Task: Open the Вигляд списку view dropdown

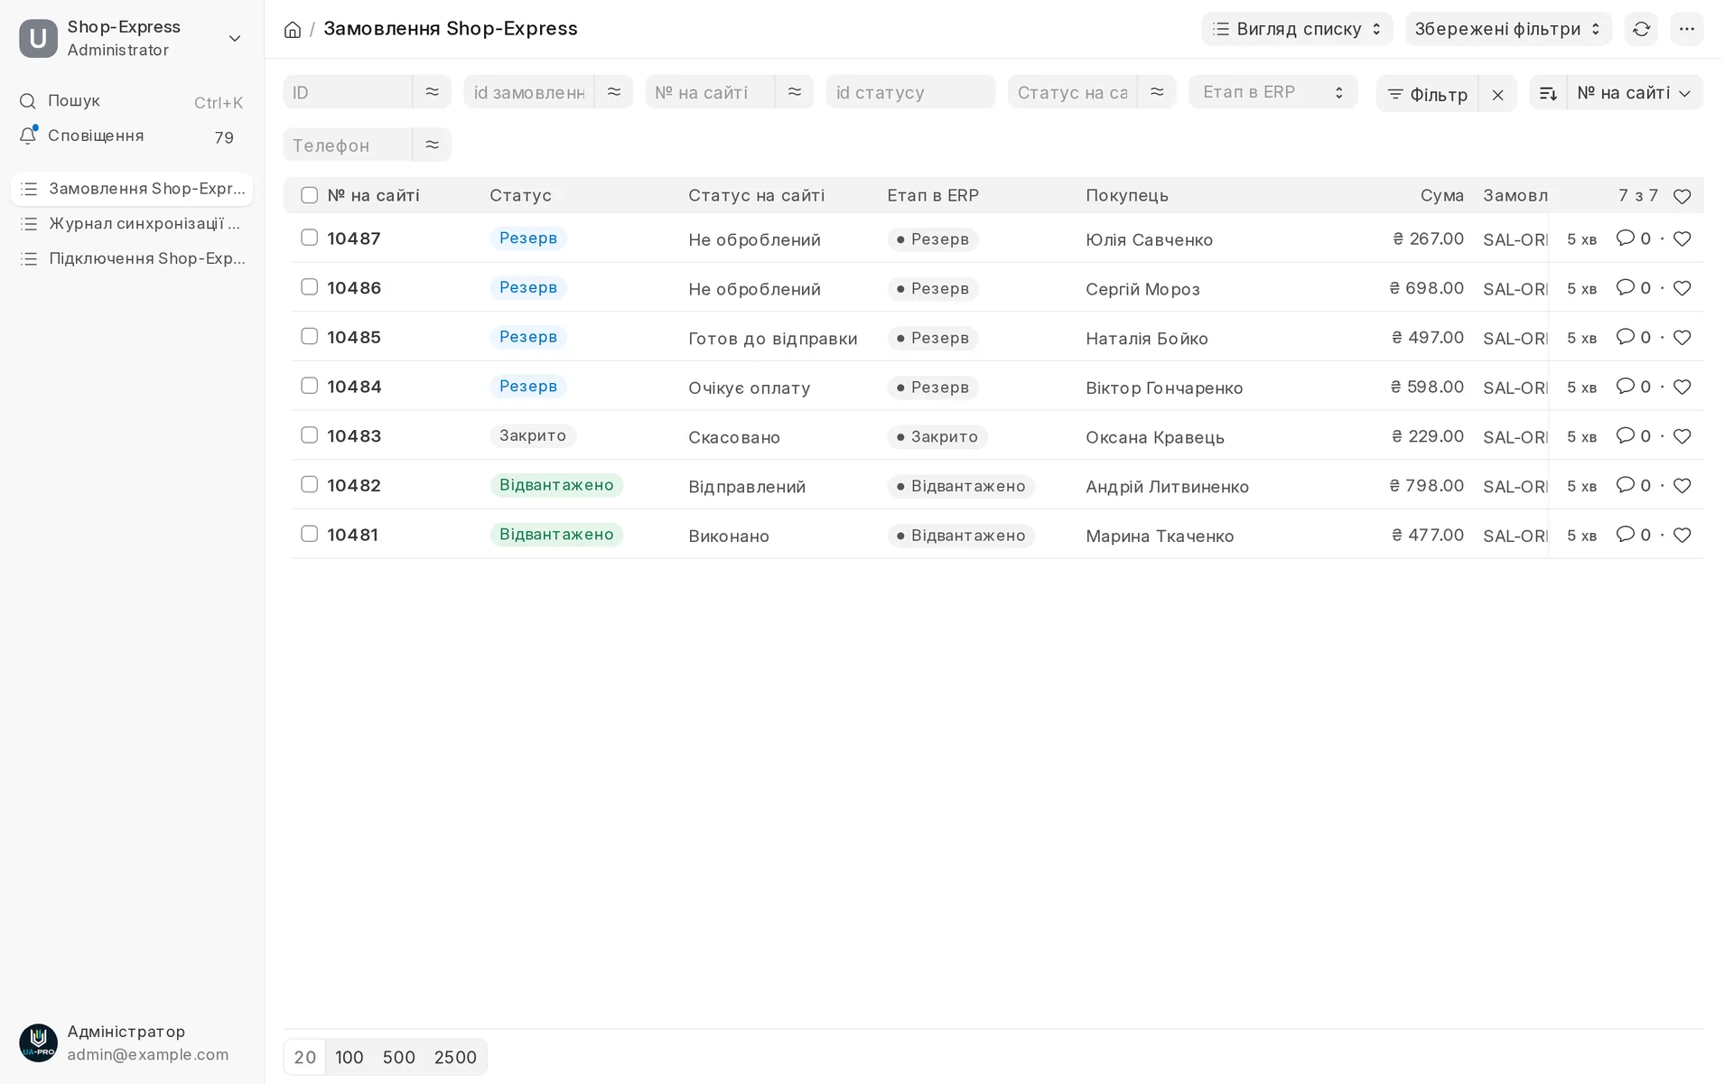Action: (1297, 29)
